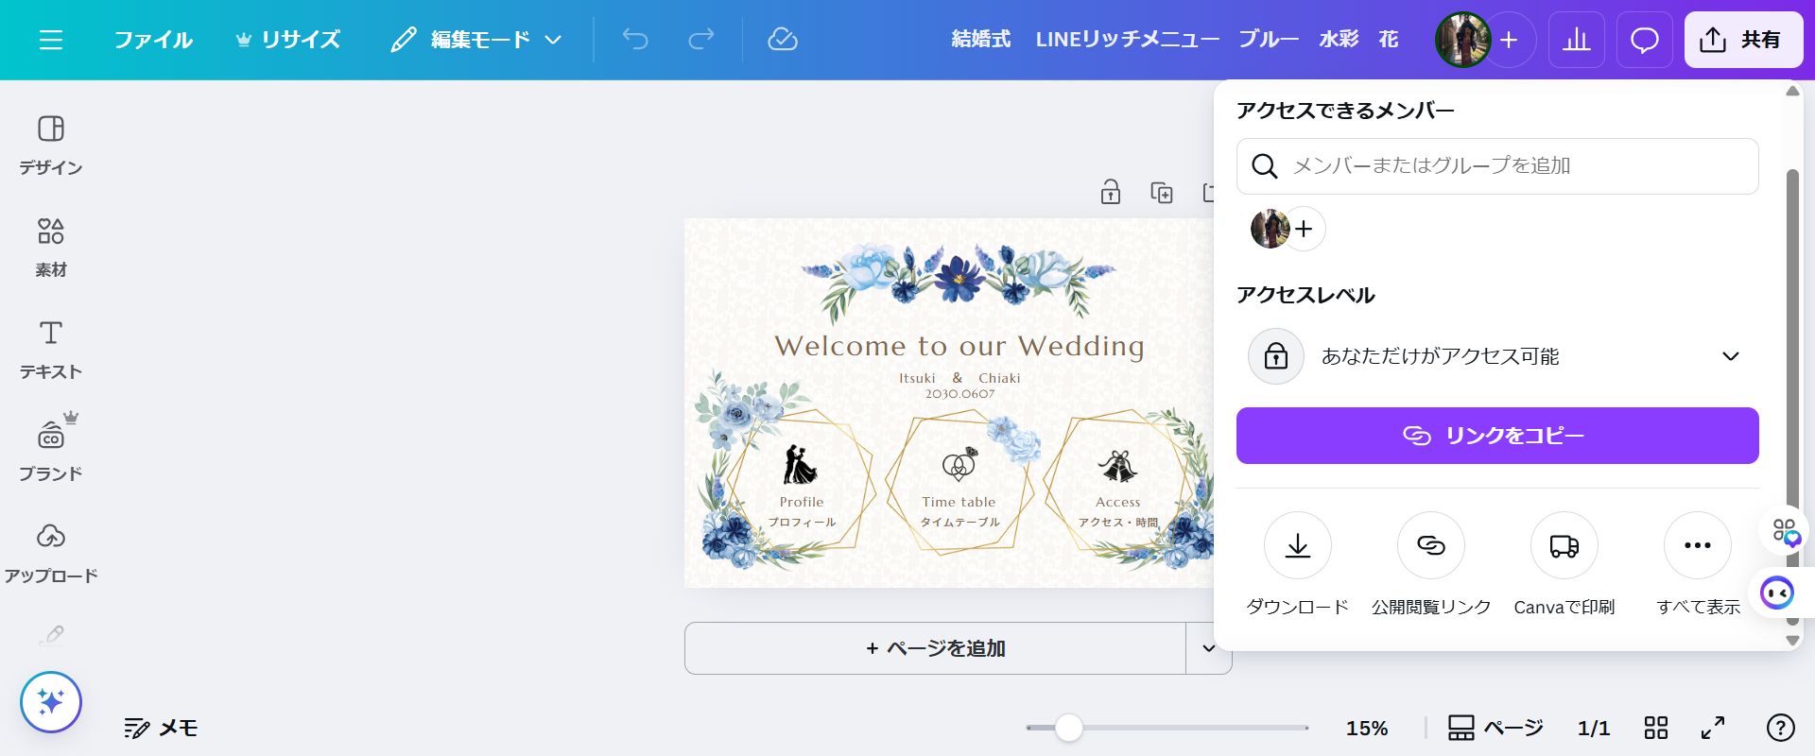Expand the あなただけがアクセス可能 access dropdown
Viewport: 1815px width, 756px height.
tap(1497, 356)
